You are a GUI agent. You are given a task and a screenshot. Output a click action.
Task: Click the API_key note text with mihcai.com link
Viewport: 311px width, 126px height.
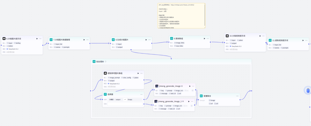pyautogui.click(x=176, y=5)
